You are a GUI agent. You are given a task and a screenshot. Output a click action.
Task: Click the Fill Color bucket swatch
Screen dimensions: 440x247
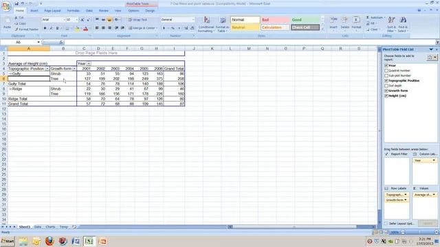pos(77,28)
